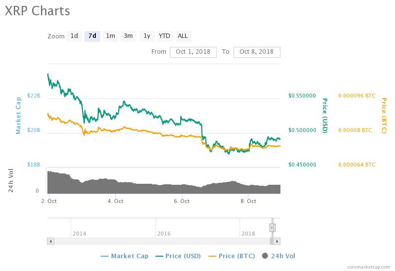395x271 pixels.
Task: Click the 0.000096 BTC axis label
Action: tap(357, 96)
